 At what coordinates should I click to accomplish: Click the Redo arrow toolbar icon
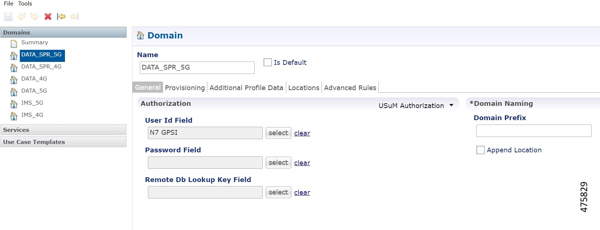click(x=35, y=16)
